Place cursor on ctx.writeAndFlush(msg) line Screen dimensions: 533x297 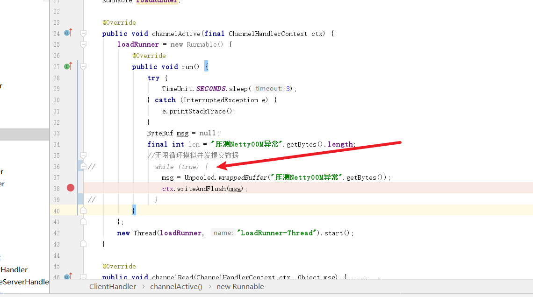click(x=205, y=189)
